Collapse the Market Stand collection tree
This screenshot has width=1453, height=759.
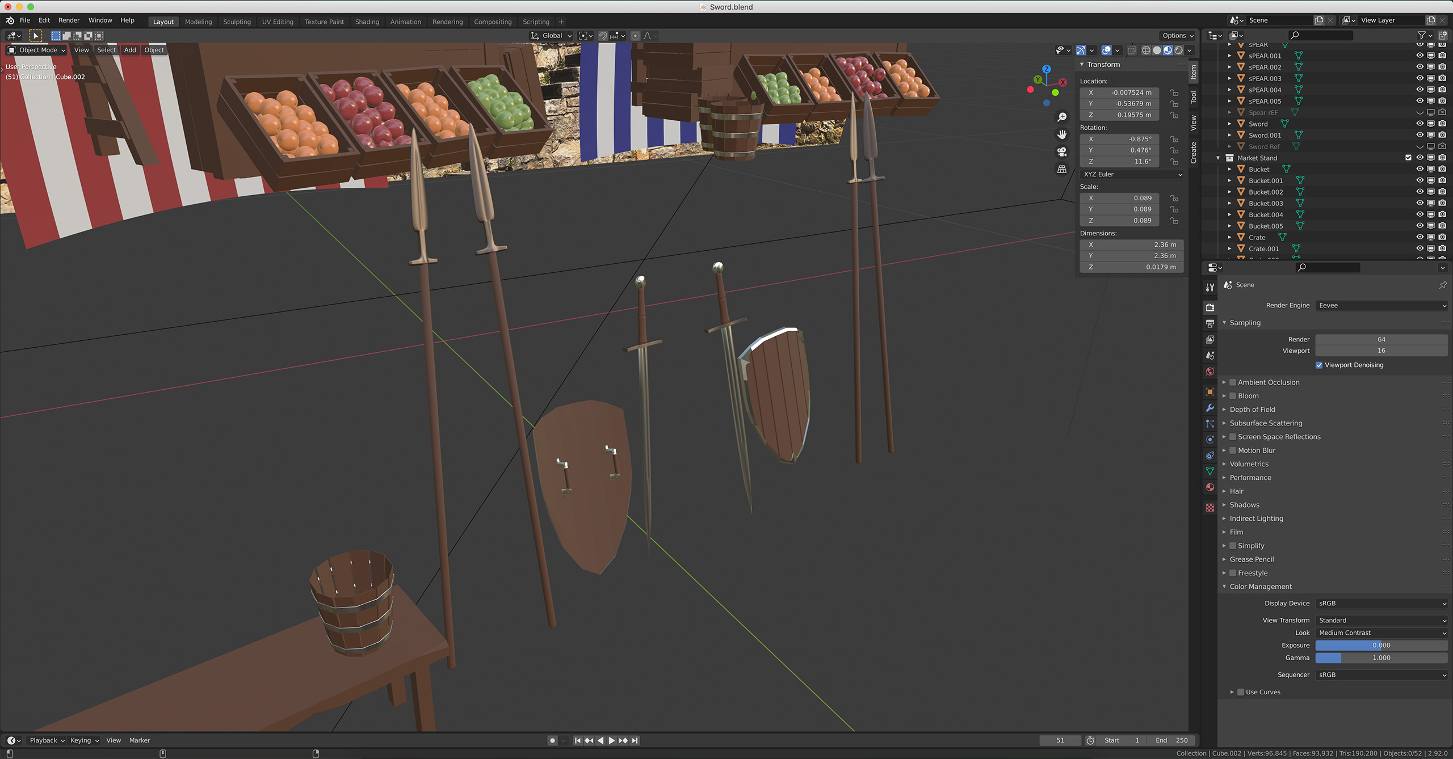coord(1218,158)
